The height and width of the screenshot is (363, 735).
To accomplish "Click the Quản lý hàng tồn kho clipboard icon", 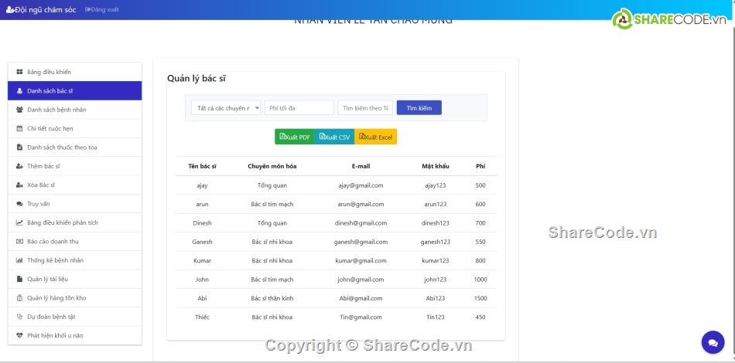I will (19, 298).
